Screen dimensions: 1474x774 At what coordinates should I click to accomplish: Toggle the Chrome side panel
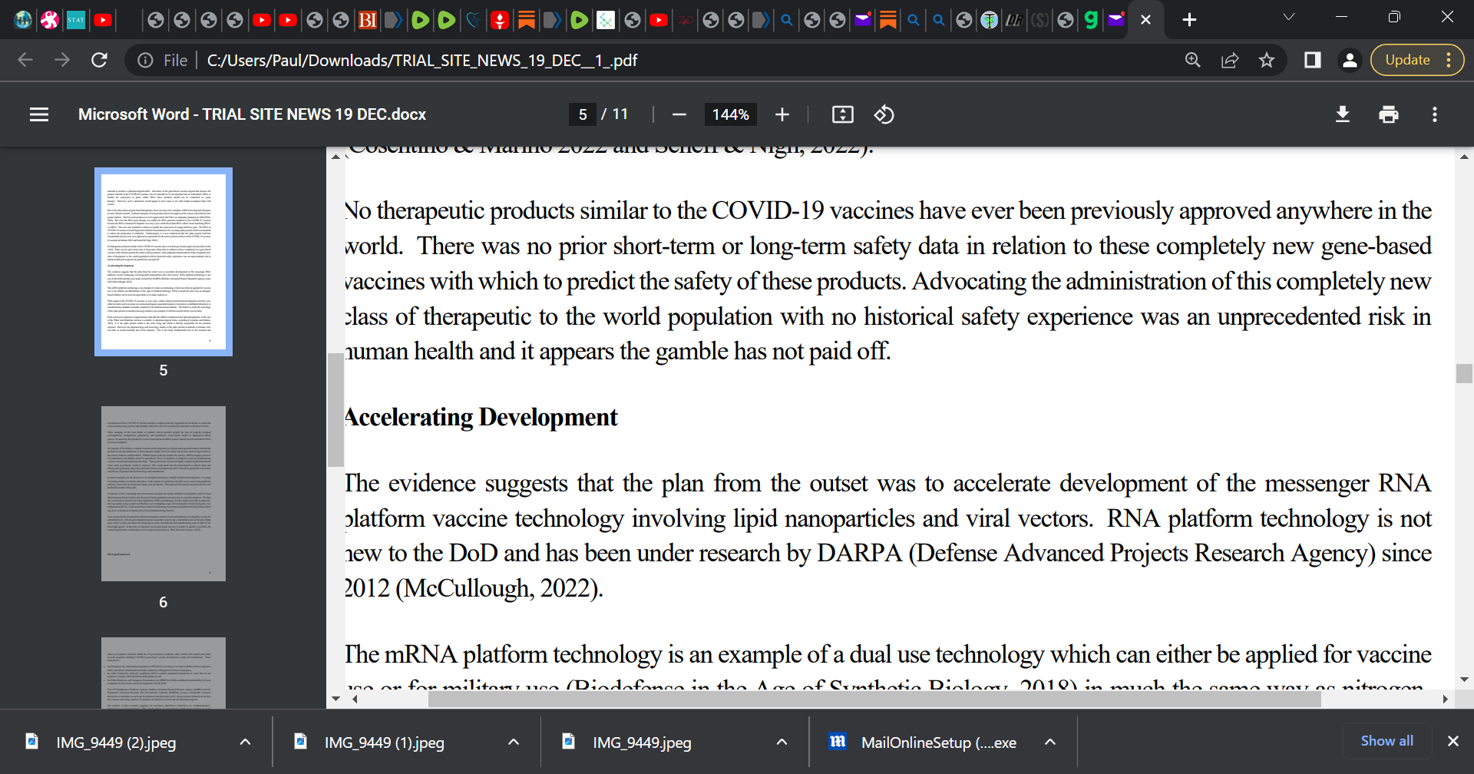coord(1313,60)
